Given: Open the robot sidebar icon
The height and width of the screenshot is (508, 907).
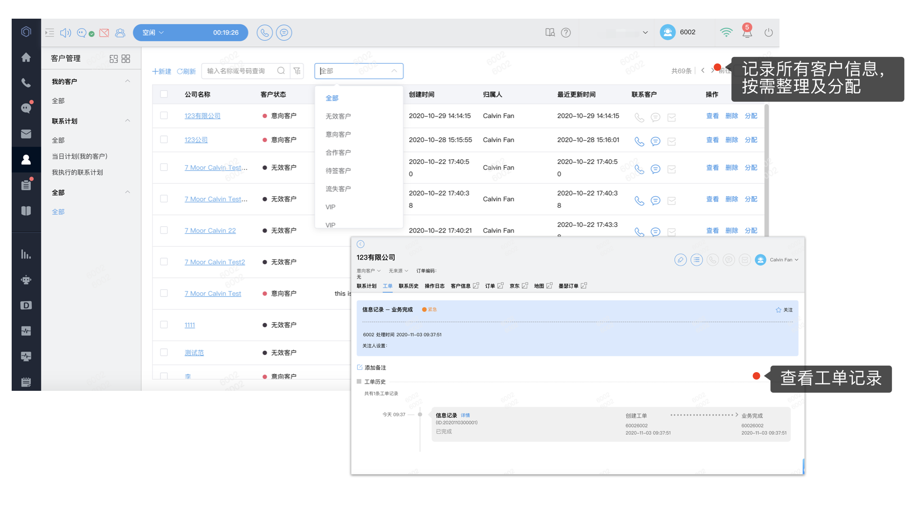Looking at the screenshot, I should coord(26,280).
